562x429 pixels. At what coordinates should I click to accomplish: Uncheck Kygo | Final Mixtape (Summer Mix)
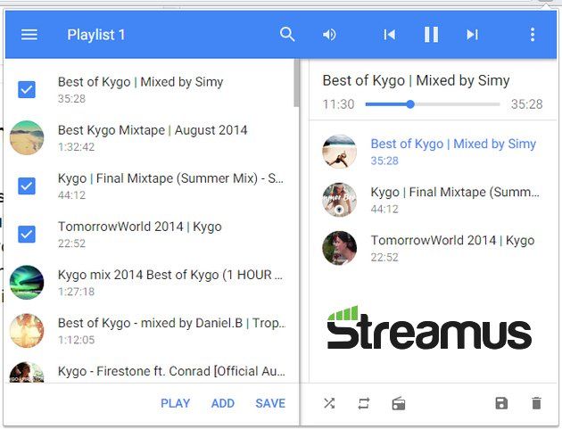click(x=27, y=186)
